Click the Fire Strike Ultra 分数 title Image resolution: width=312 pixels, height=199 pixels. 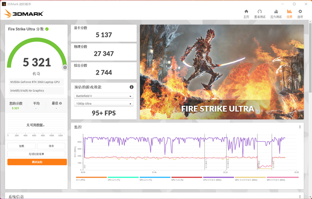coord(26,29)
